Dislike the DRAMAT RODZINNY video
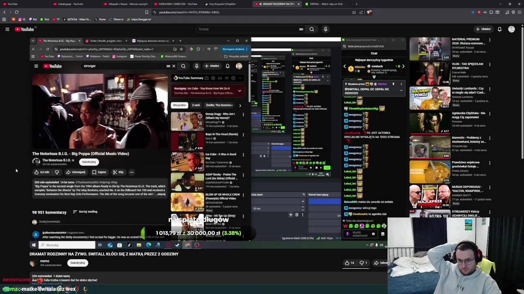The width and height of the screenshot is (524, 294). 363,263
